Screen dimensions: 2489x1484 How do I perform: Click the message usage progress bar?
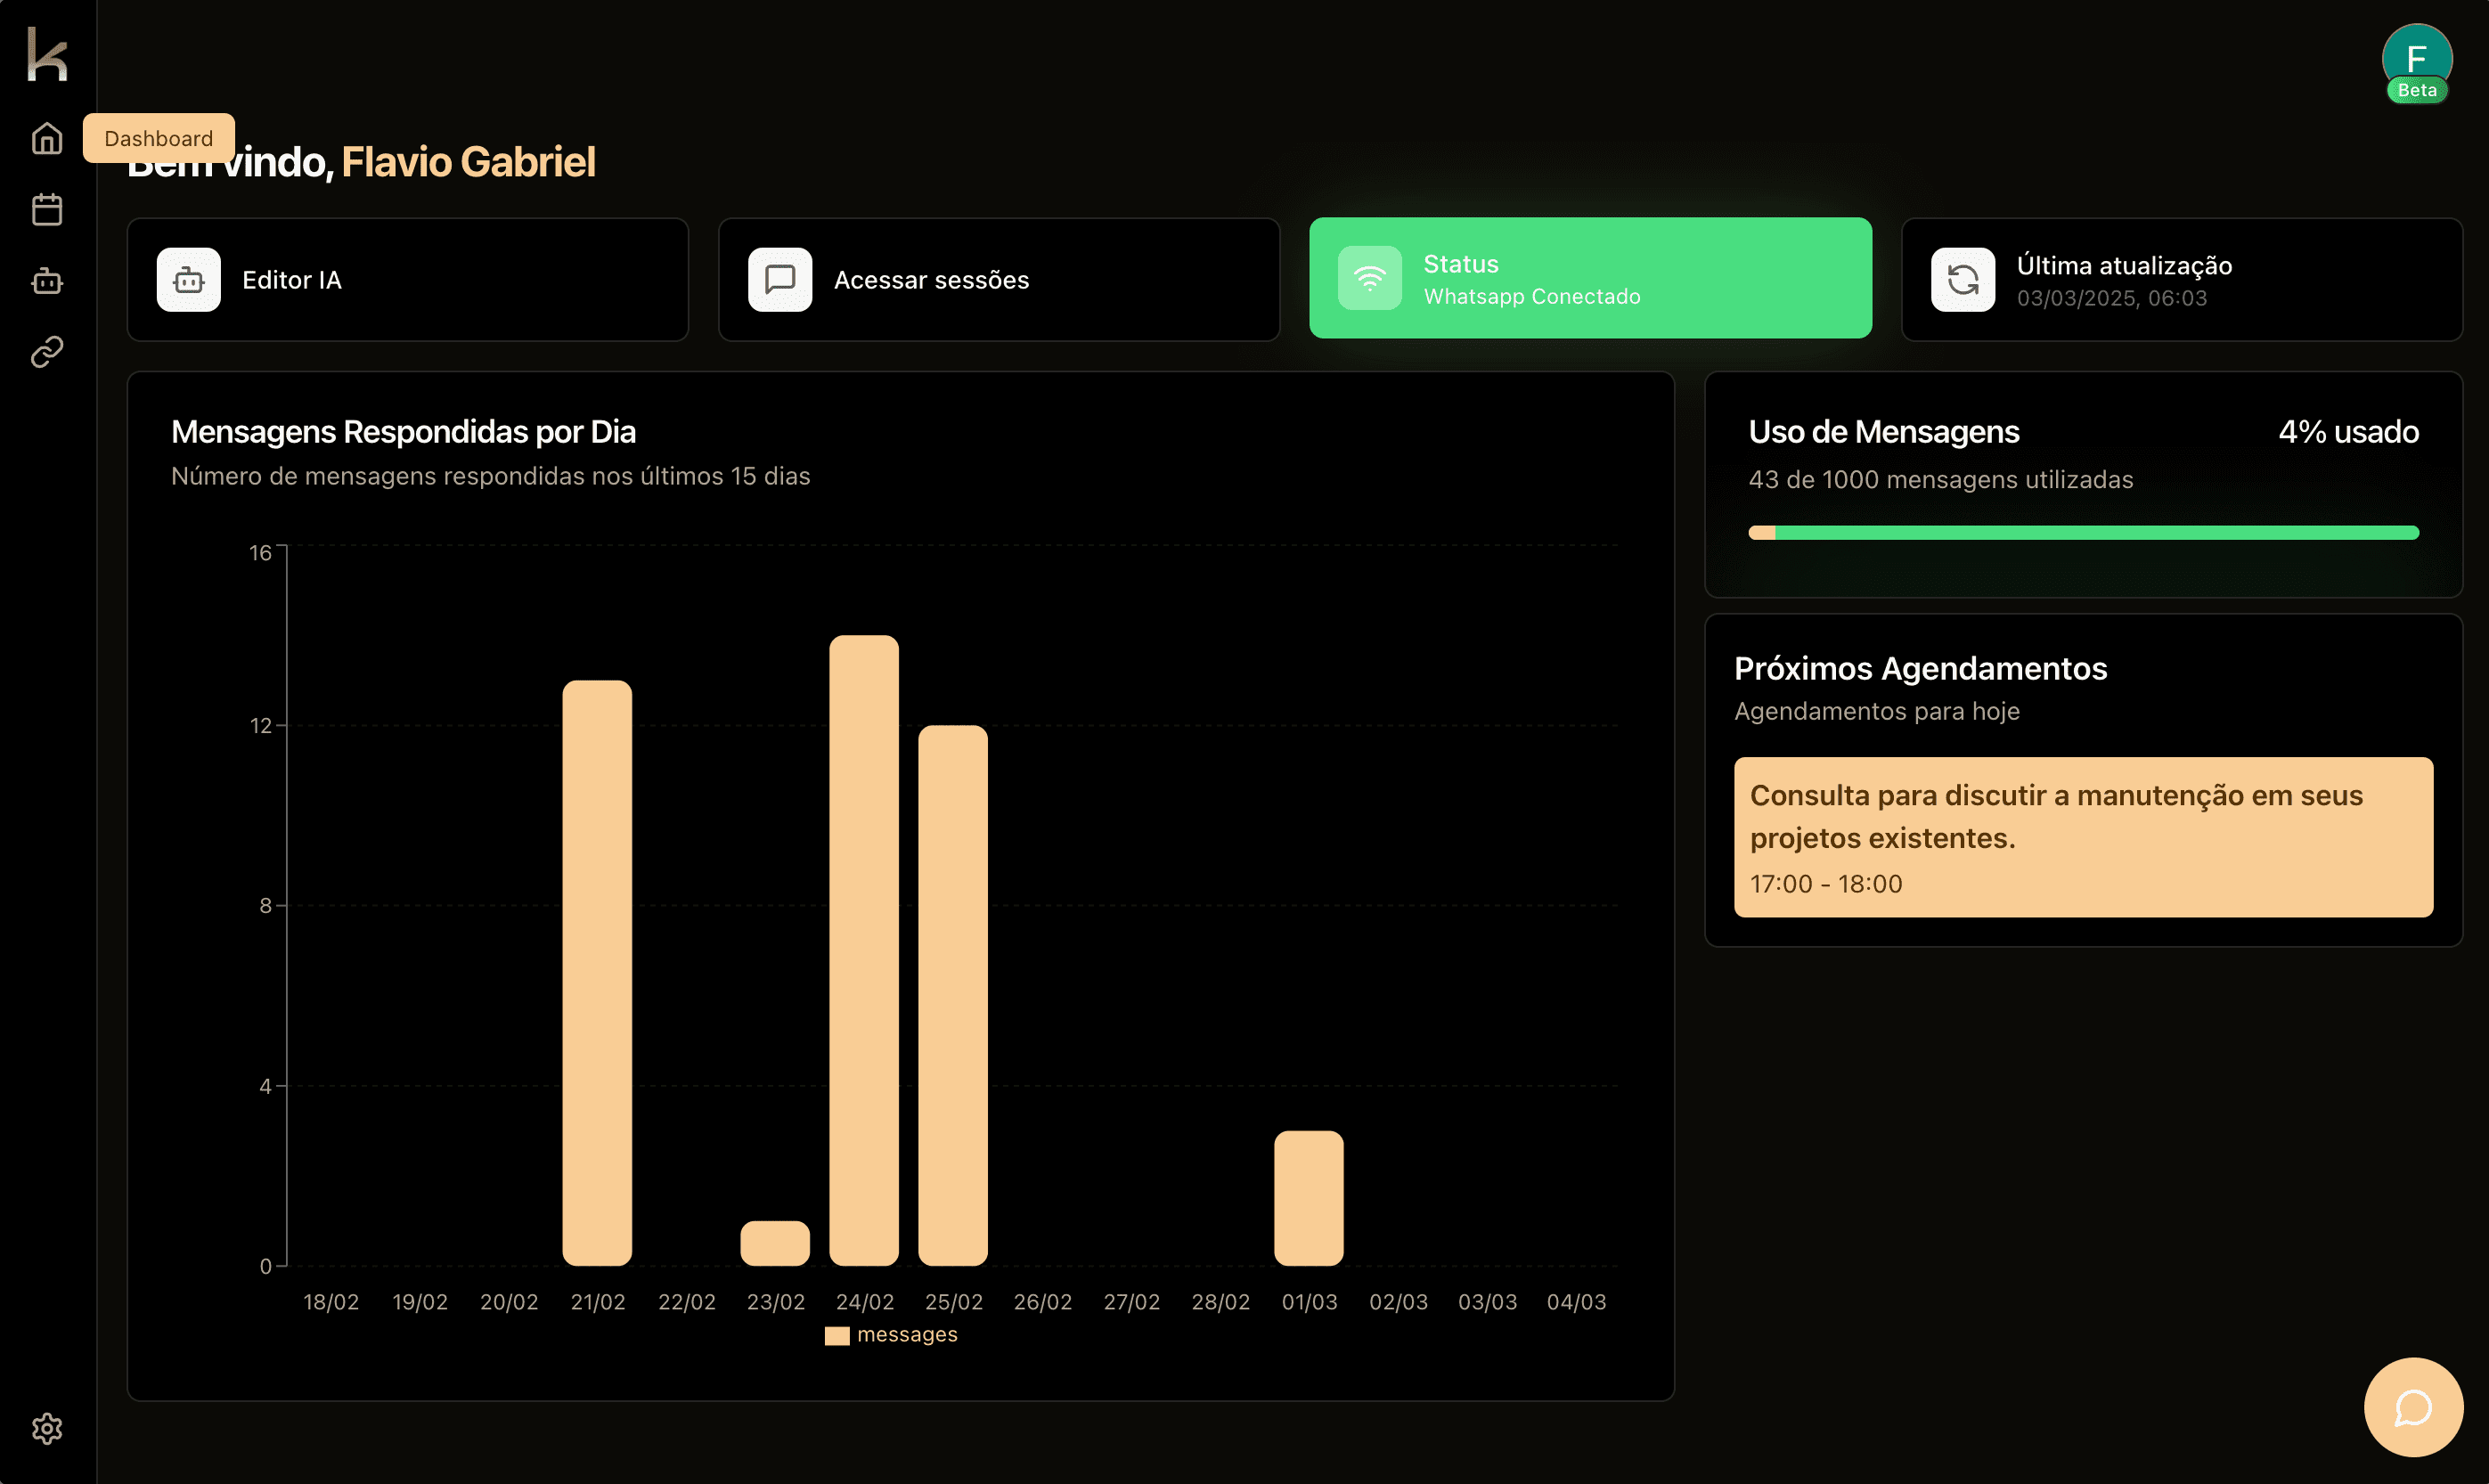tap(2083, 533)
